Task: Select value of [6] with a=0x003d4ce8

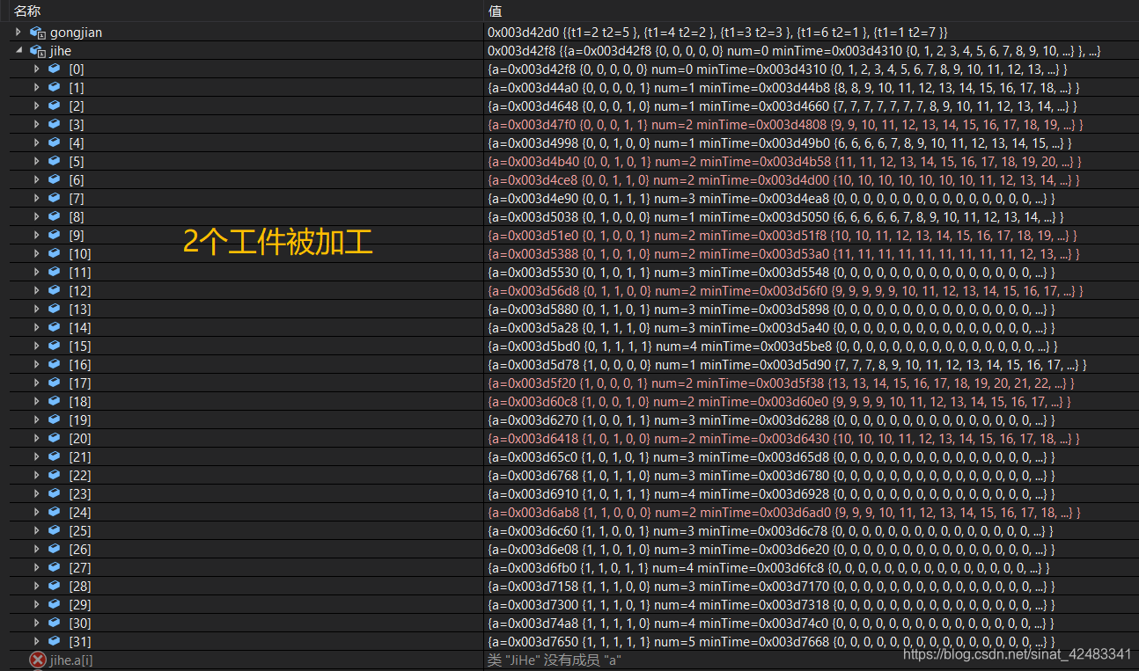Action: point(783,179)
